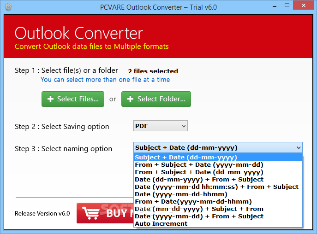317x234 pixels.
Task: Select Date (yyyy-mm-dd) + From + Subject
Action: (x=218, y=216)
